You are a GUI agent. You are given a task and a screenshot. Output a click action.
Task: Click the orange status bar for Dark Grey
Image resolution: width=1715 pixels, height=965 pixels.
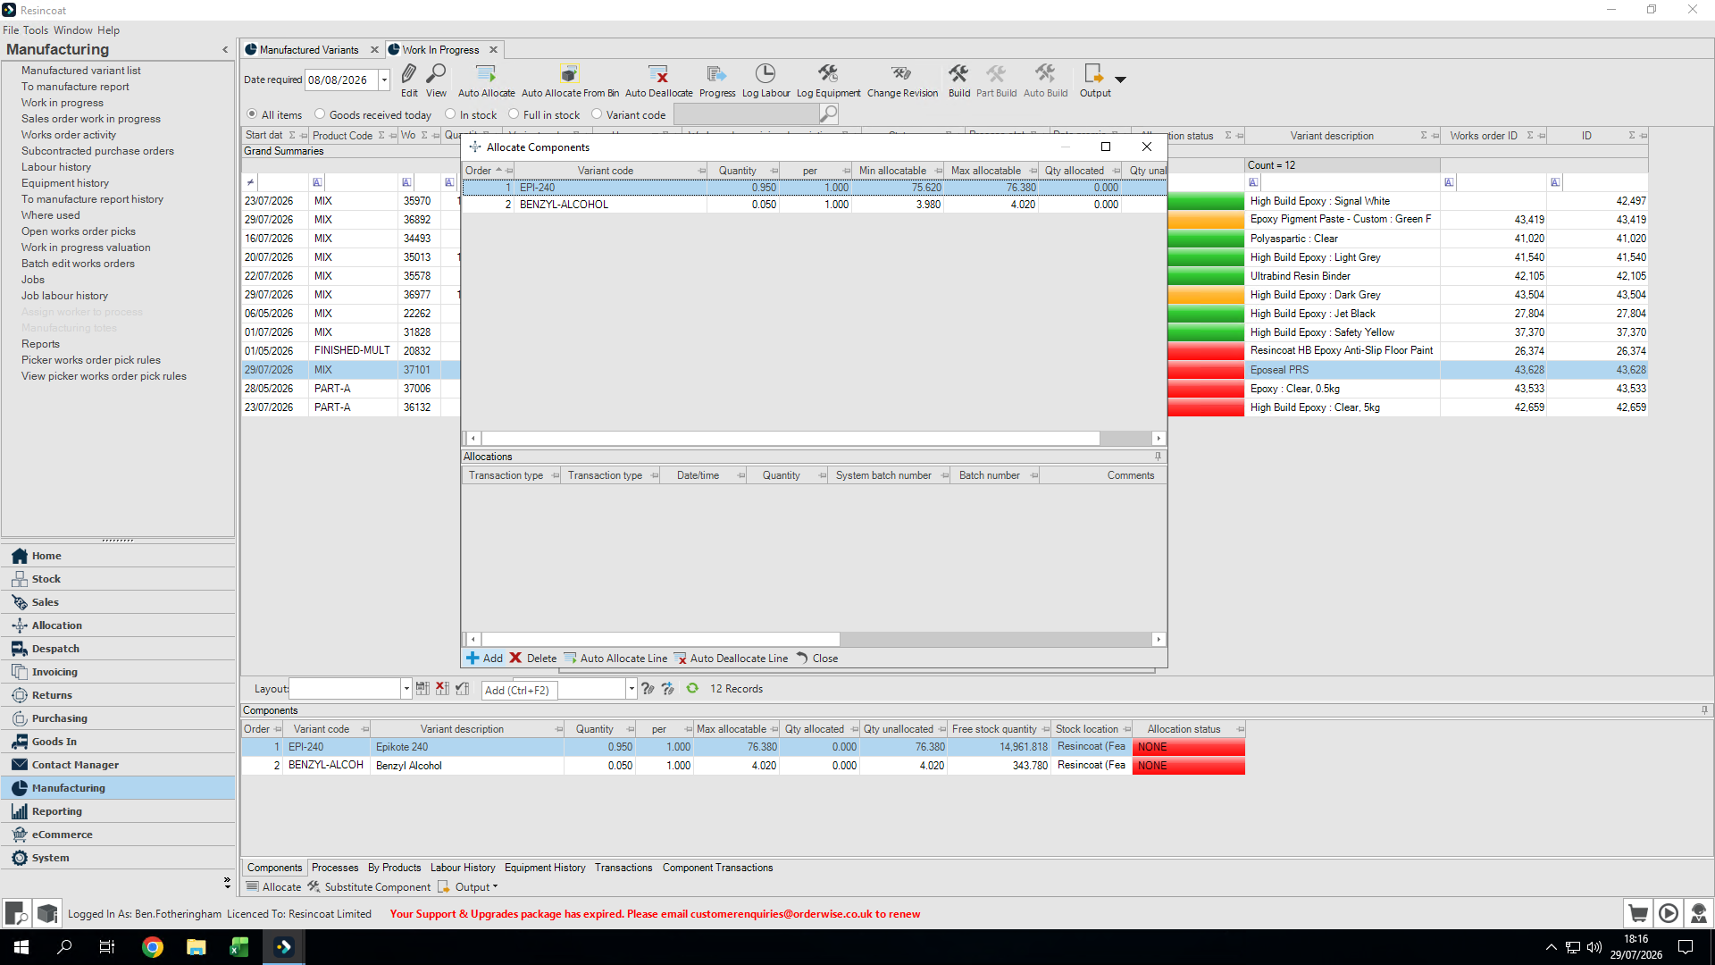point(1205,295)
